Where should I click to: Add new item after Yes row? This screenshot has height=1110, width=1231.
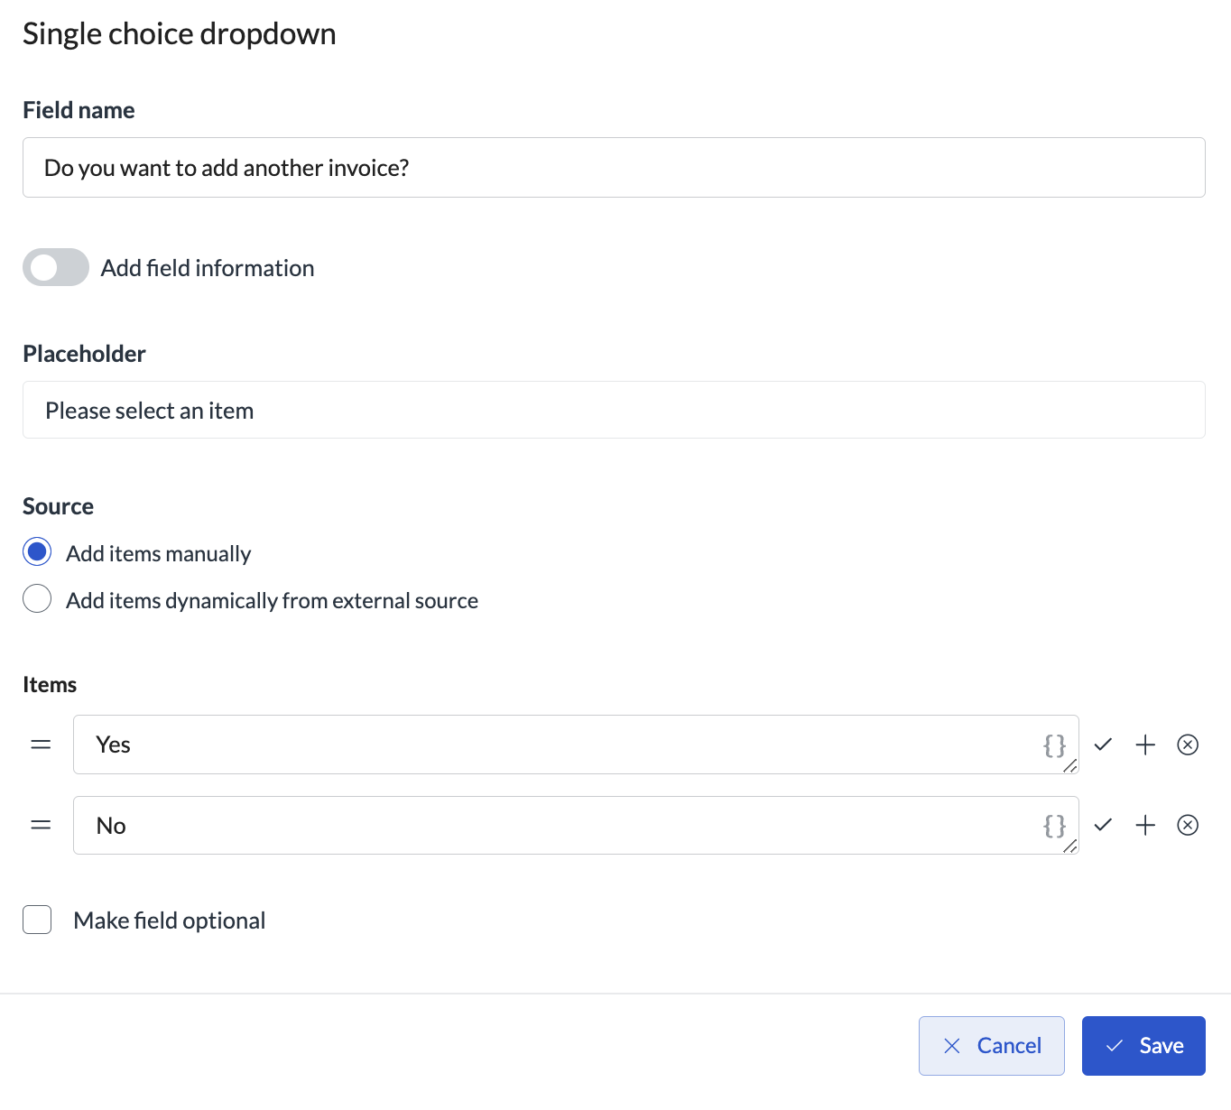(x=1145, y=745)
